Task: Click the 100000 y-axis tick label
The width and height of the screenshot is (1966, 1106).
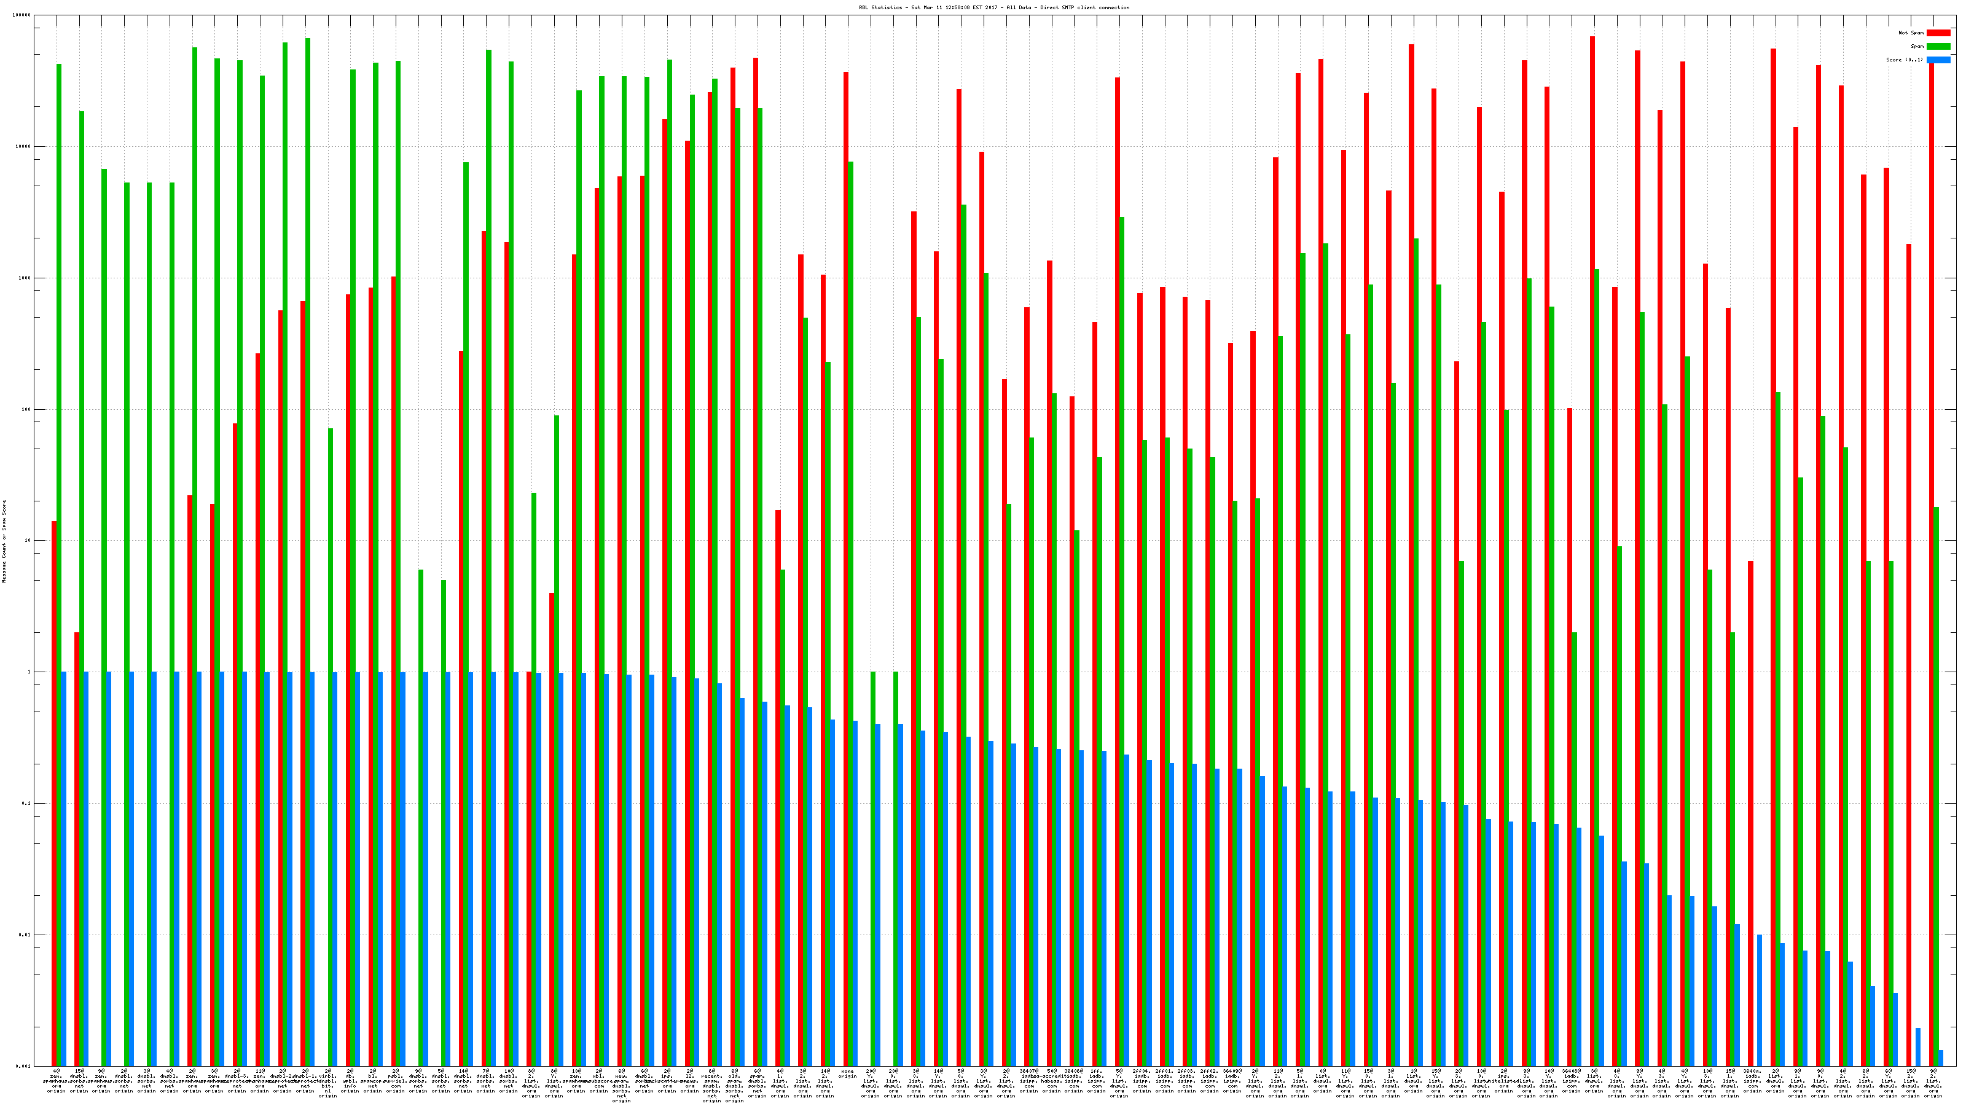Action: [x=22, y=15]
